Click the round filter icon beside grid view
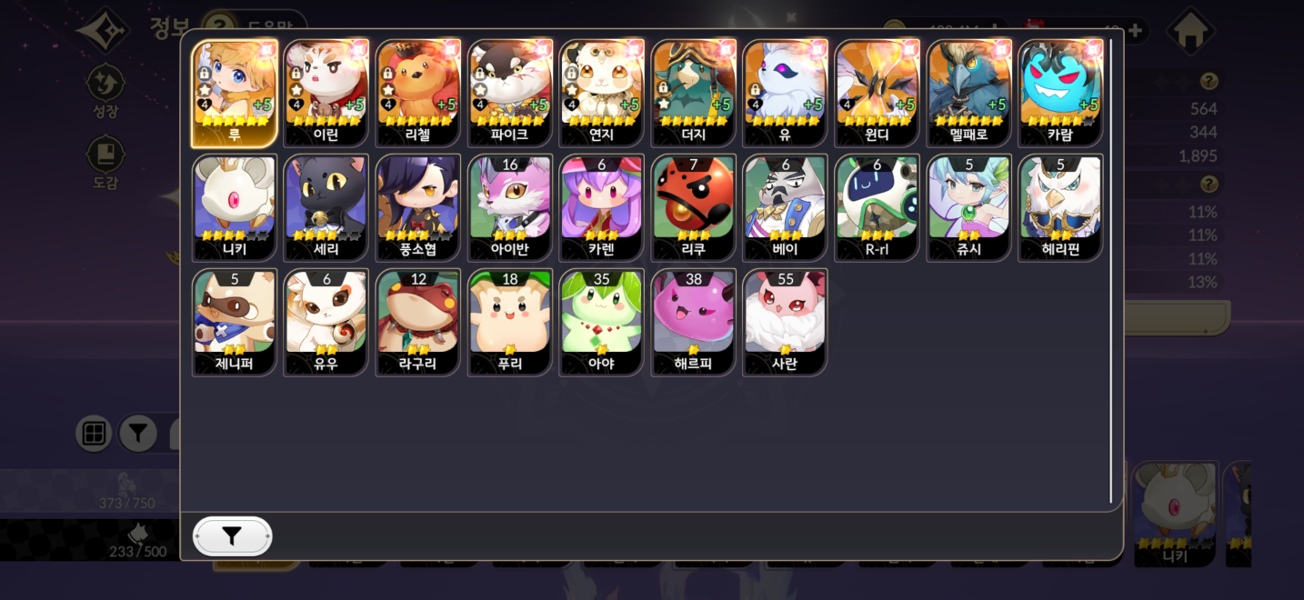This screenshot has height=600, width=1304. tap(138, 434)
